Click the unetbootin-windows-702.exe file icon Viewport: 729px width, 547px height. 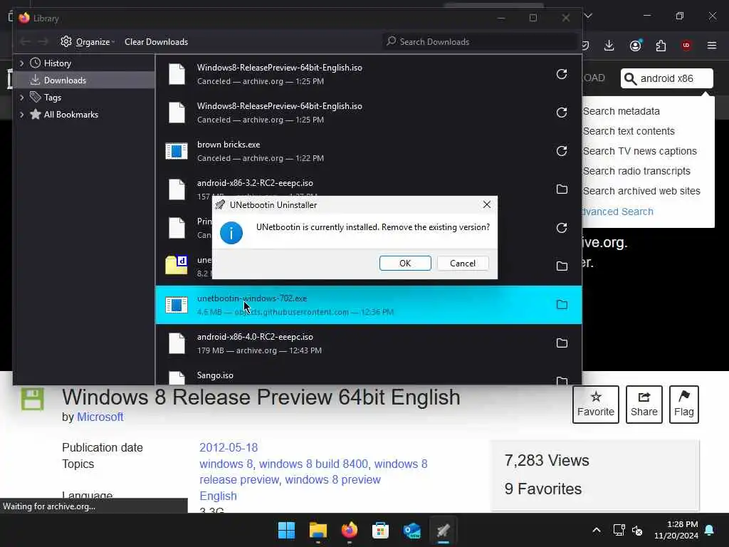point(177,305)
